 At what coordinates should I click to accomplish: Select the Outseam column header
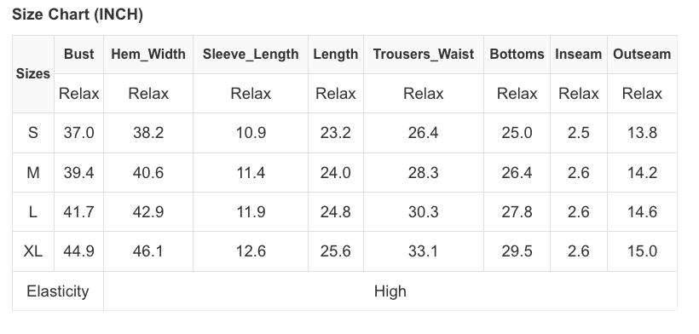(x=642, y=54)
